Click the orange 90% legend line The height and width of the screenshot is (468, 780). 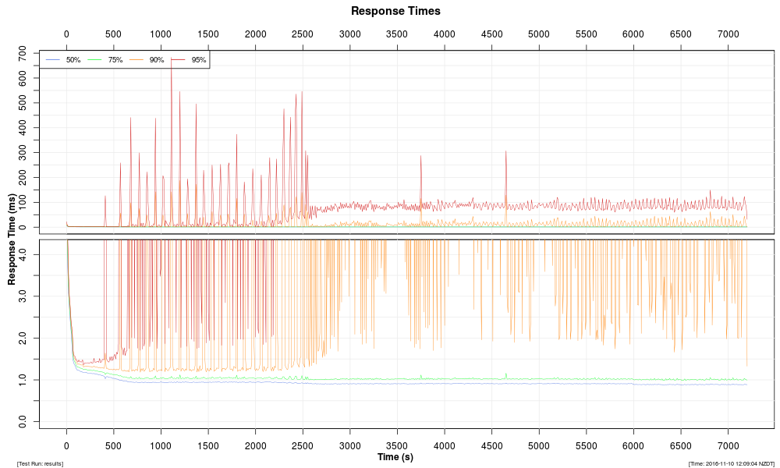tap(136, 60)
